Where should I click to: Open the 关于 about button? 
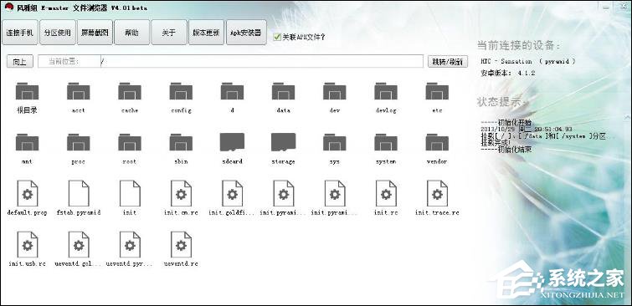169,33
